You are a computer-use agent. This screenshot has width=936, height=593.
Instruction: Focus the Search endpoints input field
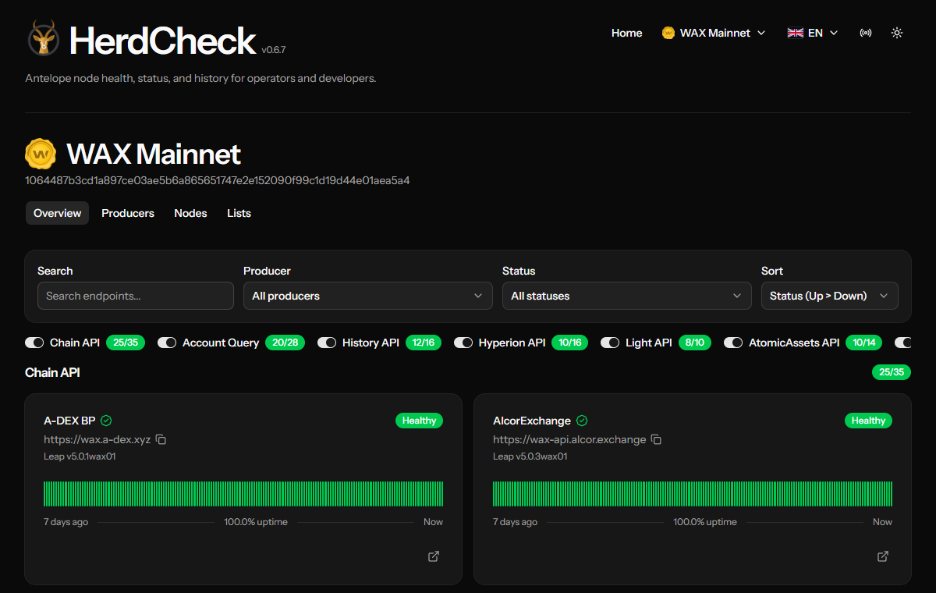(x=136, y=296)
